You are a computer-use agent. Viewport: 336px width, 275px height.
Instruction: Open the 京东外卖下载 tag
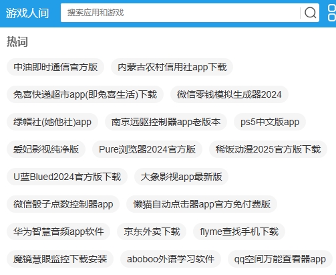(x=152, y=232)
